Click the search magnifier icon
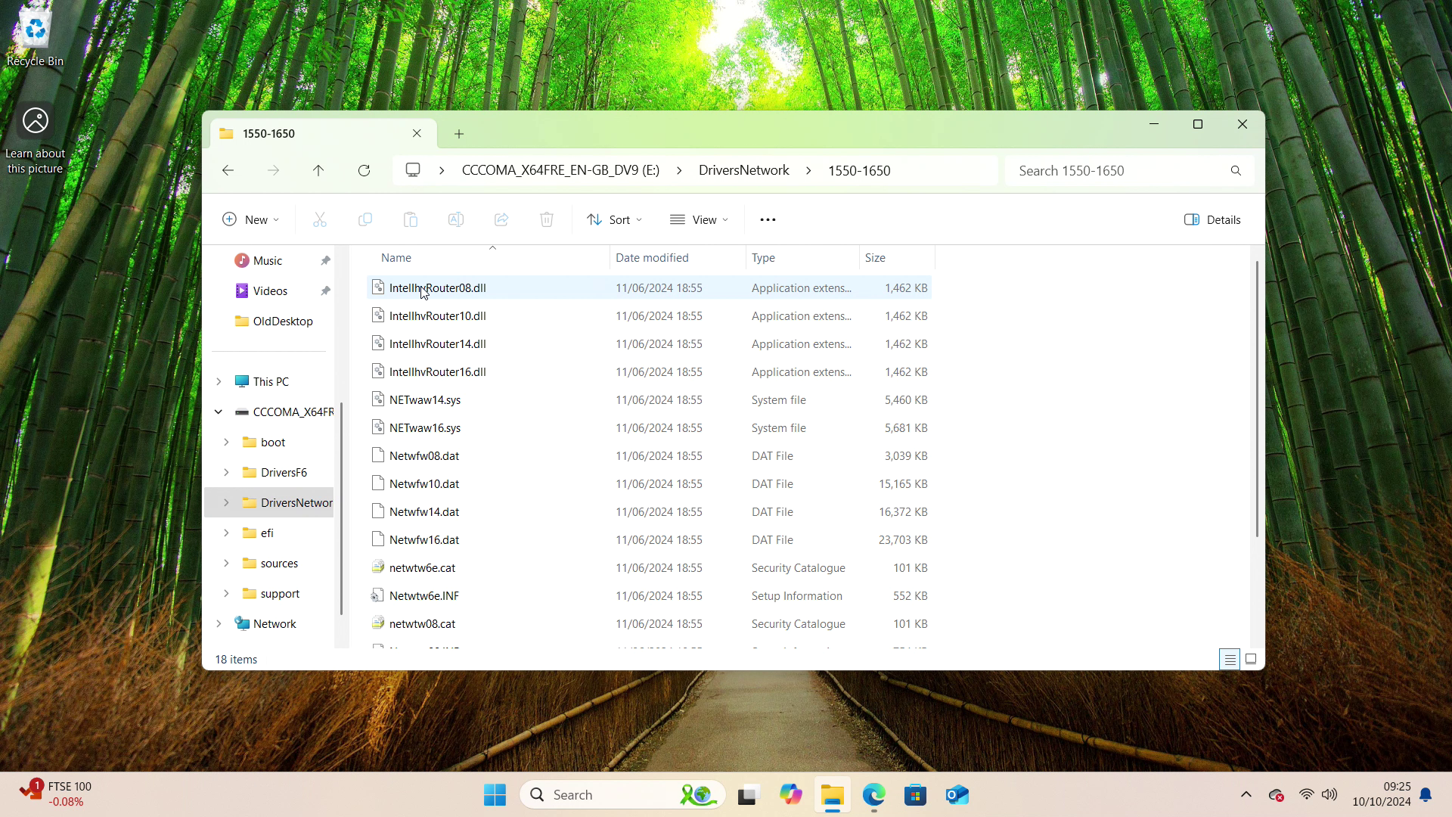Screen dimensions: 1452x817 tap(1236, 170)
